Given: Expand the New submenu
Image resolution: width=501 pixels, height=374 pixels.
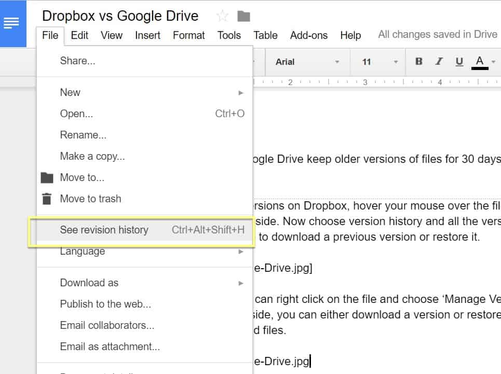Looking at the screenshot, I should pyautogui.click(x=70, y=92).
